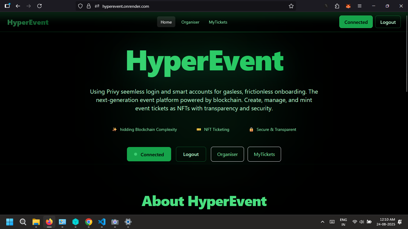Click green Connected button in hero section
408x229 pixels.
pos(149,154)
